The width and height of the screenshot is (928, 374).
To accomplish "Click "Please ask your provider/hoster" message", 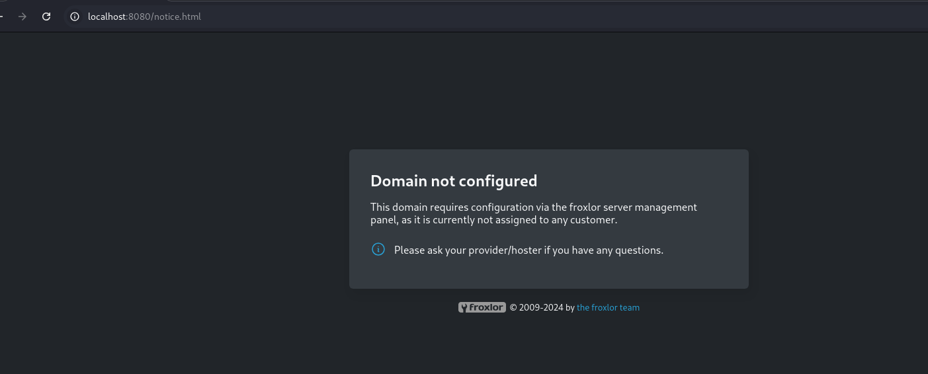I will 528,250.
